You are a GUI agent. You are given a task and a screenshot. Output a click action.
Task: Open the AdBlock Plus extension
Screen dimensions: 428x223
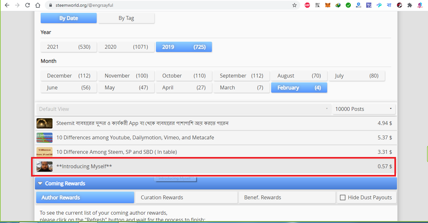click(x=307, y=5)
